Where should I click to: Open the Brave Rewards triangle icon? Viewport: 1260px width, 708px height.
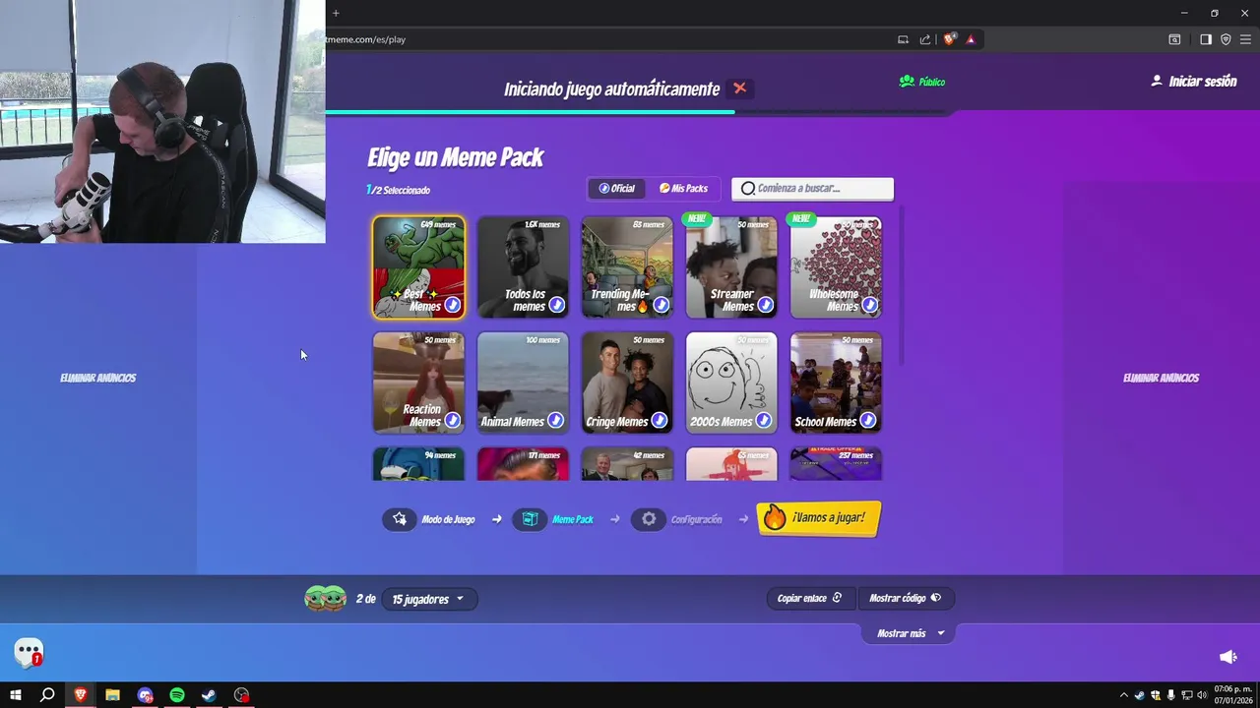[971, 39]
